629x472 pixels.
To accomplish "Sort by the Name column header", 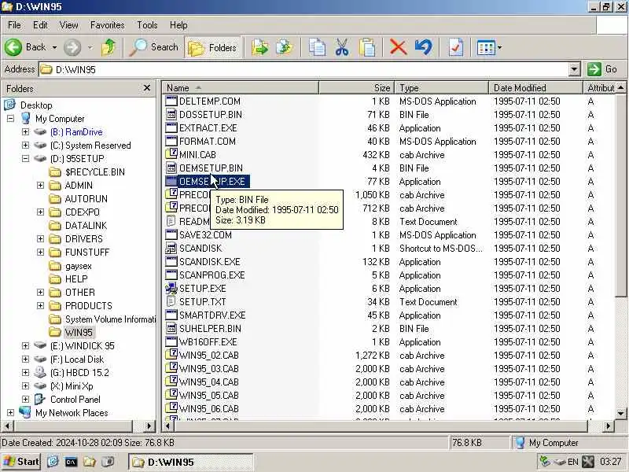I will click(241, 88).
